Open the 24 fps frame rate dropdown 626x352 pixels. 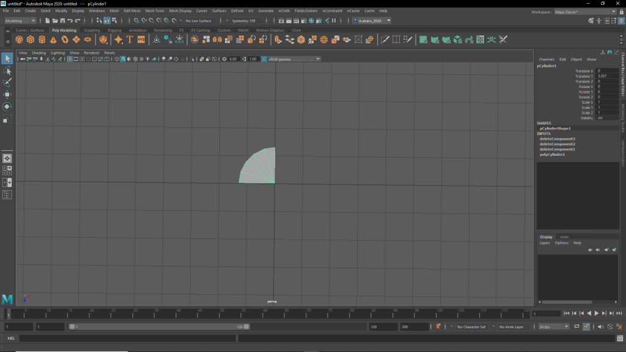(x=554, y=327)
